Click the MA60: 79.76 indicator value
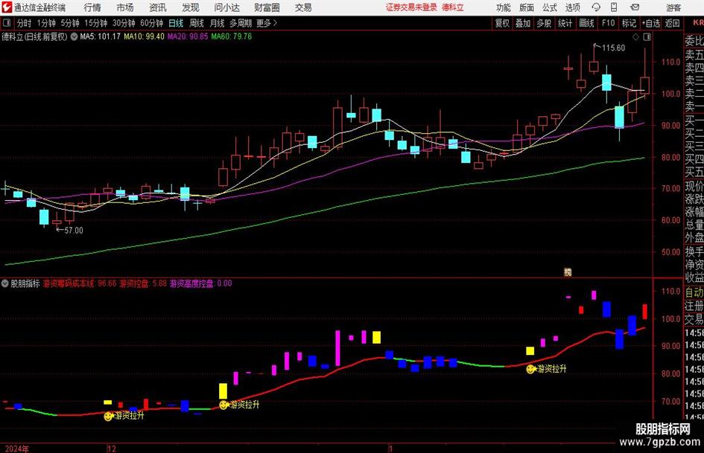 [x=232, y=36]
